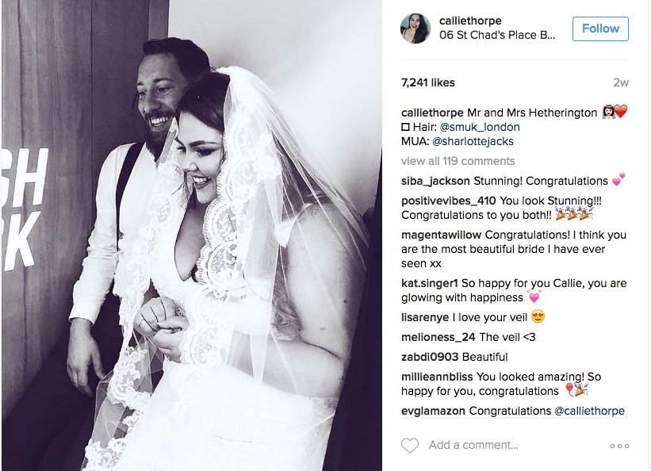Open positivevibes_410's profile
The height and width of the screenshot is (471, 651).
tap(448, 201)
